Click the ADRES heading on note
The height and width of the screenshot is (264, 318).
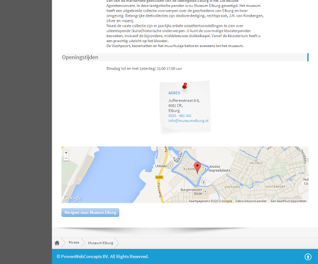pyautogui.click(x=174, y=93)
